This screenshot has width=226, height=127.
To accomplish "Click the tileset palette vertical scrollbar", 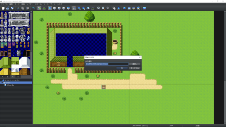I will (x=31, y=43).
